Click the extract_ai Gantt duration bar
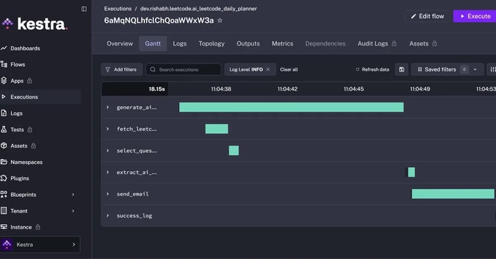The image size is (496, 259). coord(411,172)
